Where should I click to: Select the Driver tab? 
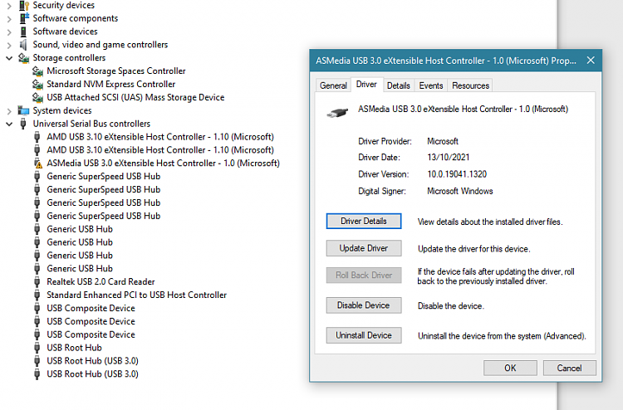tap(366, 84)
